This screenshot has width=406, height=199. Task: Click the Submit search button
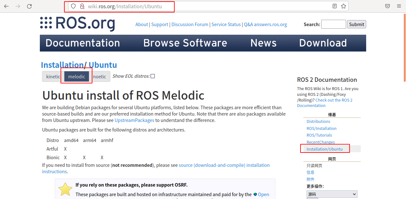[x=357, y=24]
